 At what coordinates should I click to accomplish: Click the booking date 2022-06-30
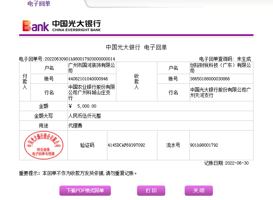pyautogui.click(x=237, y=163)
